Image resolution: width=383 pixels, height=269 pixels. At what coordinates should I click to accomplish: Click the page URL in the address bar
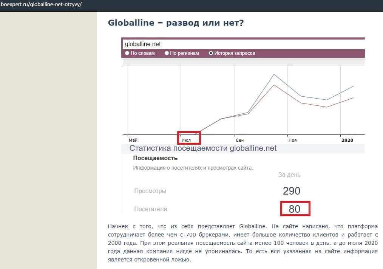[x=41, y=5]
